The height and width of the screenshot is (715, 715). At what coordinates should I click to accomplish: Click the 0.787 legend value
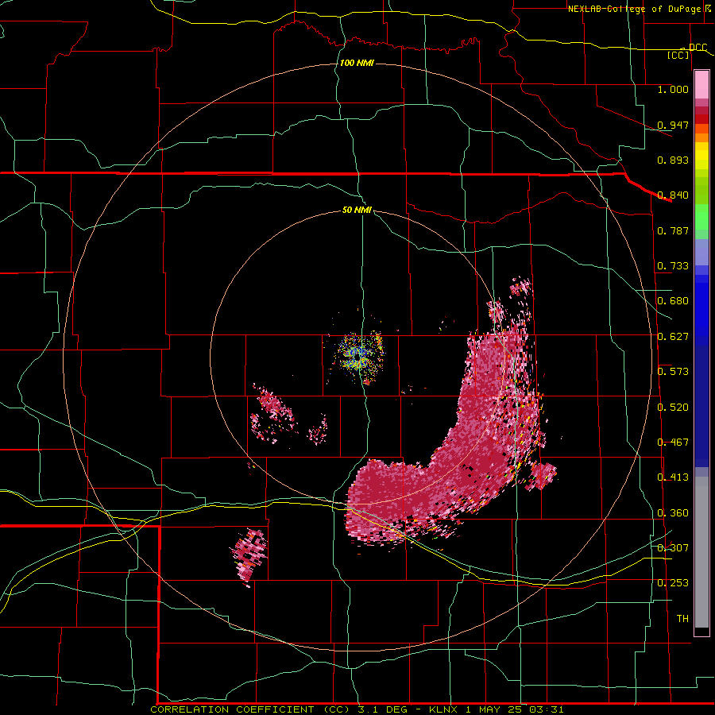click(673, 230)
